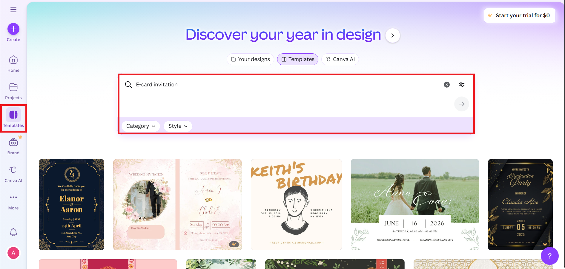
Task: Open More options in sidebar
Action: pos(13,201)
